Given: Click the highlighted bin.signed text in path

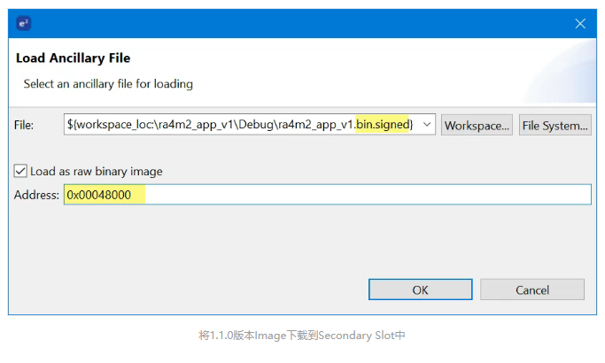Looking at the screenshot, I should coord(382,124).
